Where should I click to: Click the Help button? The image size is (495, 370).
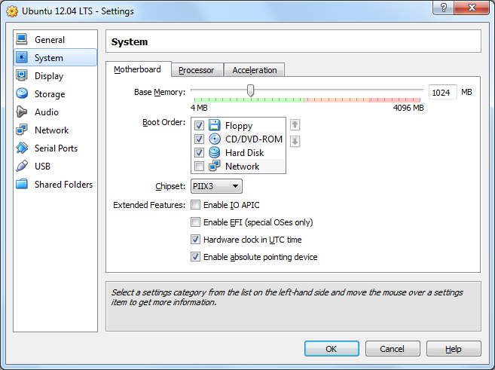pos(454,349)
